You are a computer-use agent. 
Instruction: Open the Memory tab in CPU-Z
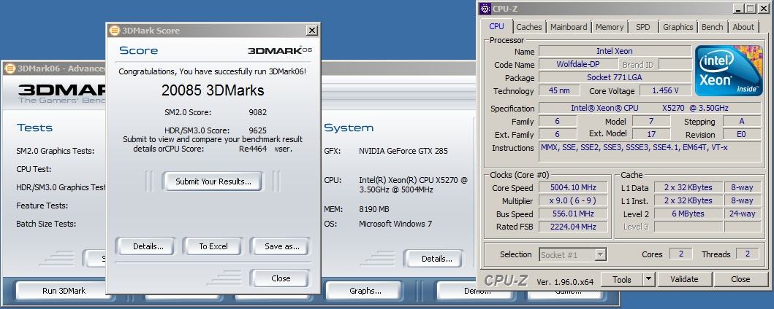click(x=609, y=27)
